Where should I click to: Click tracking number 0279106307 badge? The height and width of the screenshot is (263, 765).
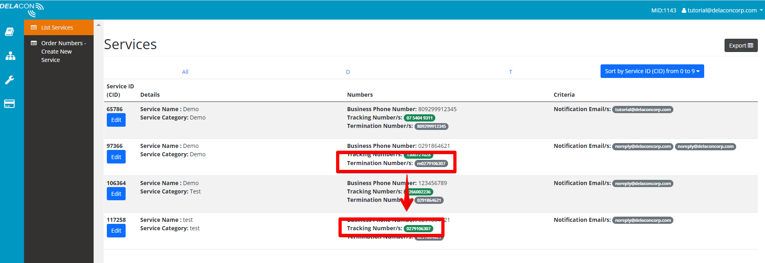point(419,229)
